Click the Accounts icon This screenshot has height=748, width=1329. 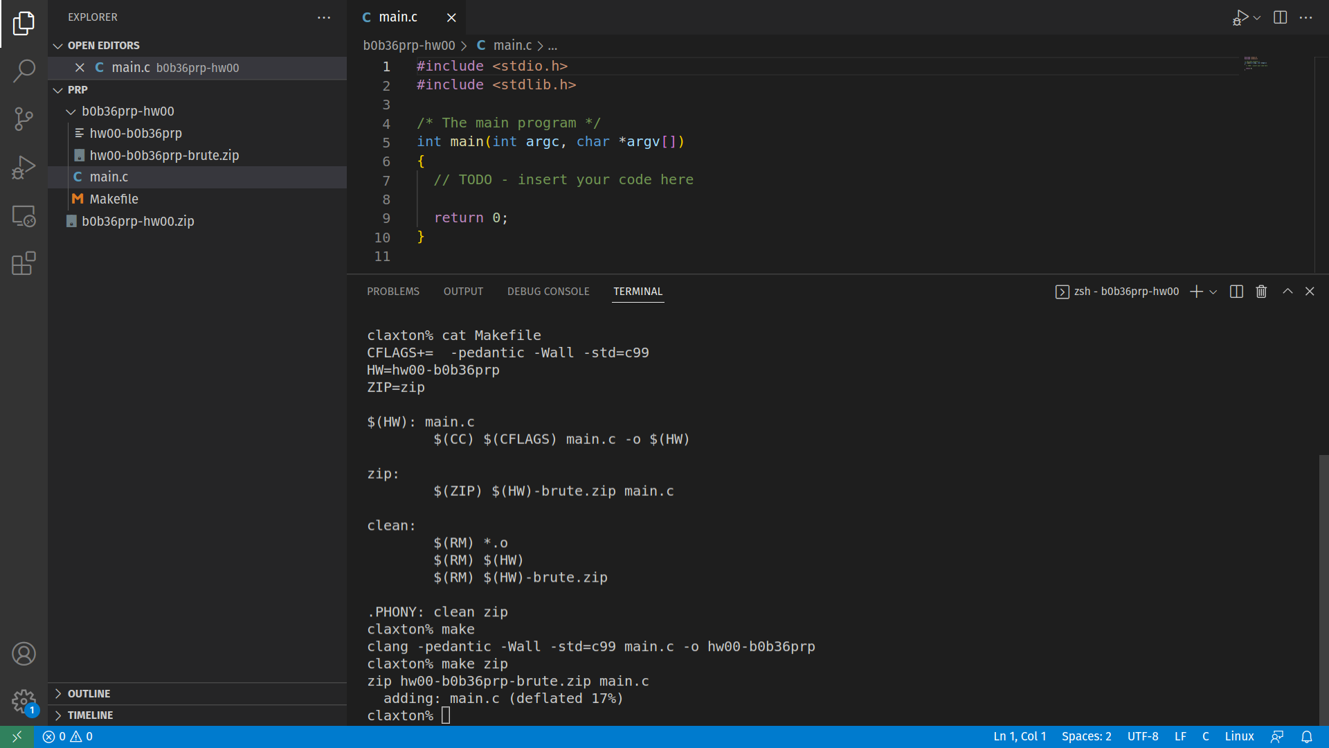(24, 654)
